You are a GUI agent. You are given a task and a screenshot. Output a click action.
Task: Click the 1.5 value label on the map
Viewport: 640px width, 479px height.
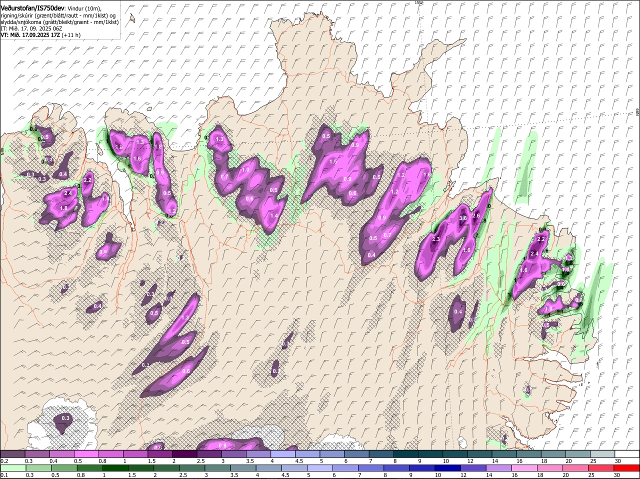333,162
